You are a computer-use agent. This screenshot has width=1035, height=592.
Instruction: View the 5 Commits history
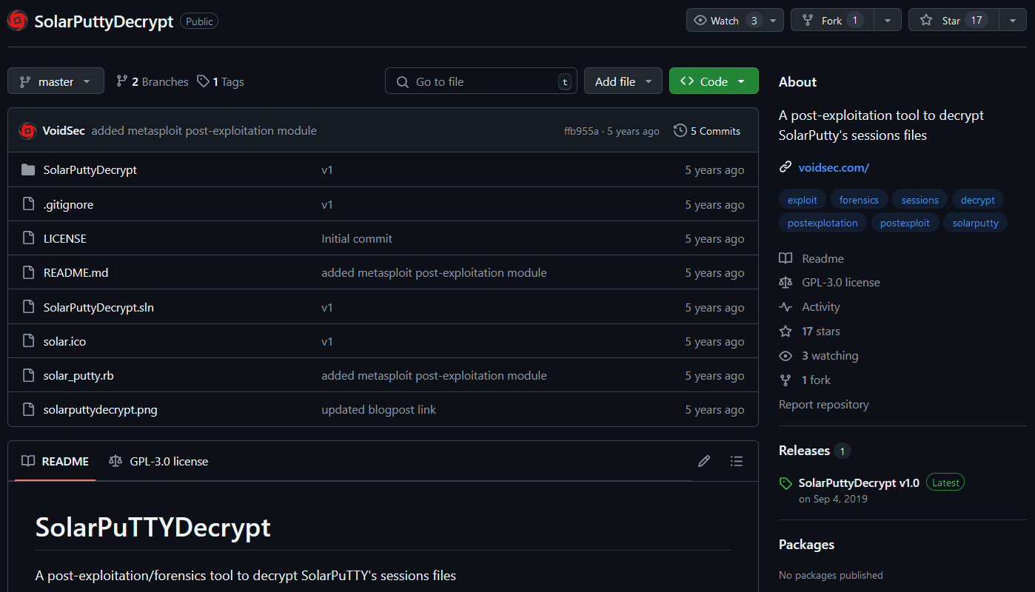(x=707, y=131)
